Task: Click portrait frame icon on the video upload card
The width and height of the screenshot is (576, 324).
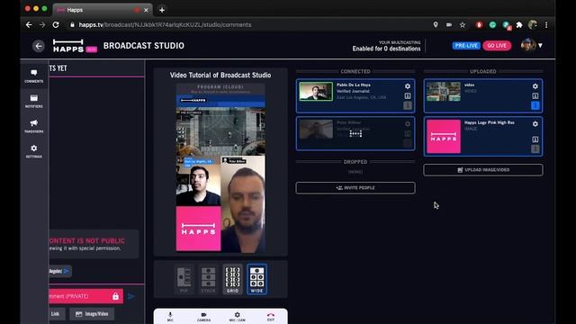Action: [535, 96]
